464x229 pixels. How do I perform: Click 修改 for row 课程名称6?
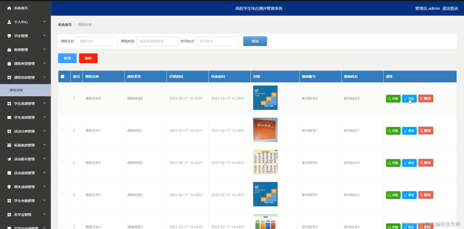point(409,163)
